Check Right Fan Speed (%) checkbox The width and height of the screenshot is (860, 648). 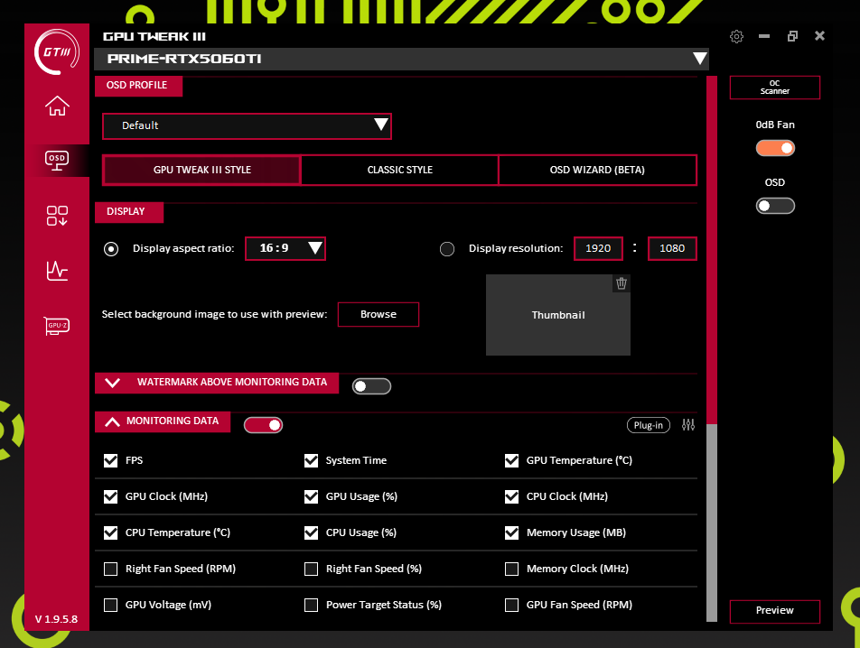(x=311, y=569)
